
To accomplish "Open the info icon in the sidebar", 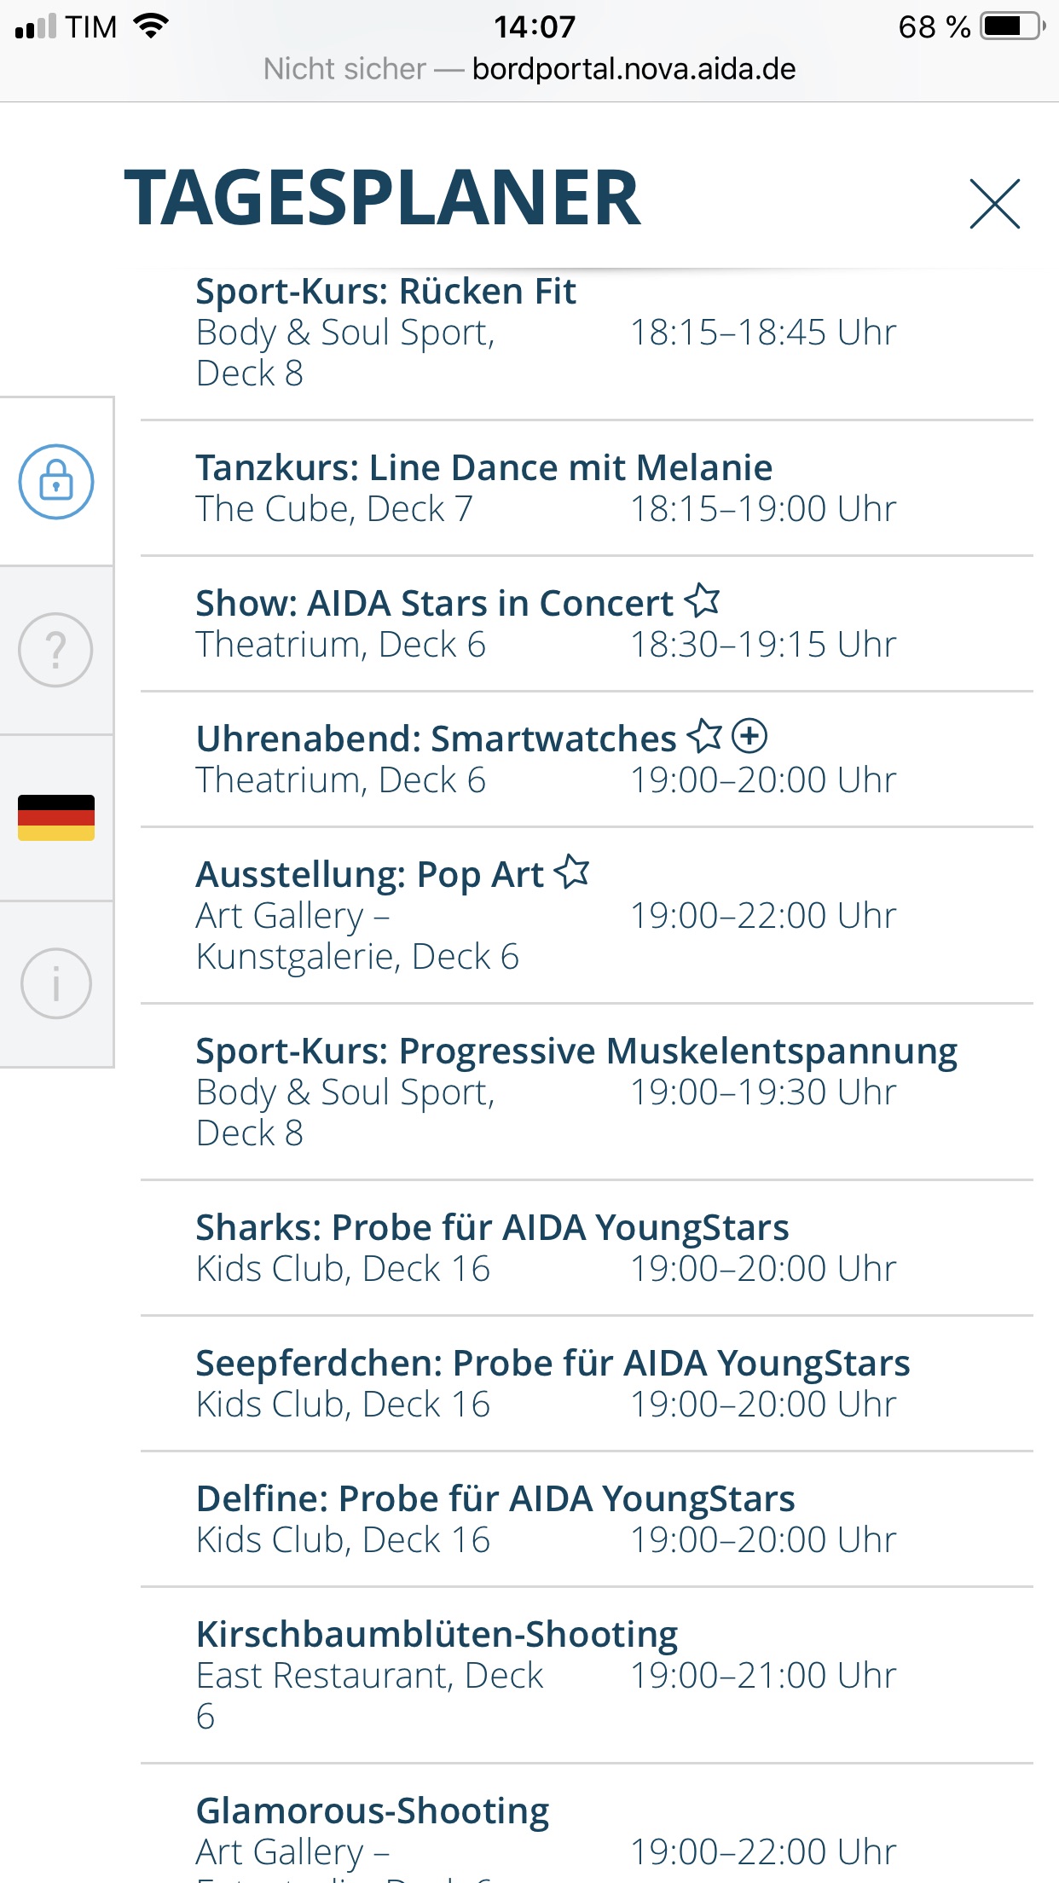I will 56,983.
